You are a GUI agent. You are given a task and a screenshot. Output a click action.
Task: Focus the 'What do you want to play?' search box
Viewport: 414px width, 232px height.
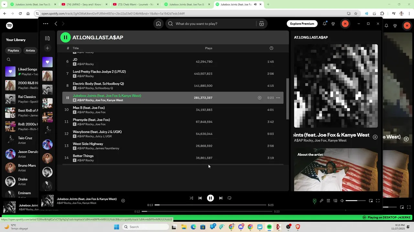211,24
